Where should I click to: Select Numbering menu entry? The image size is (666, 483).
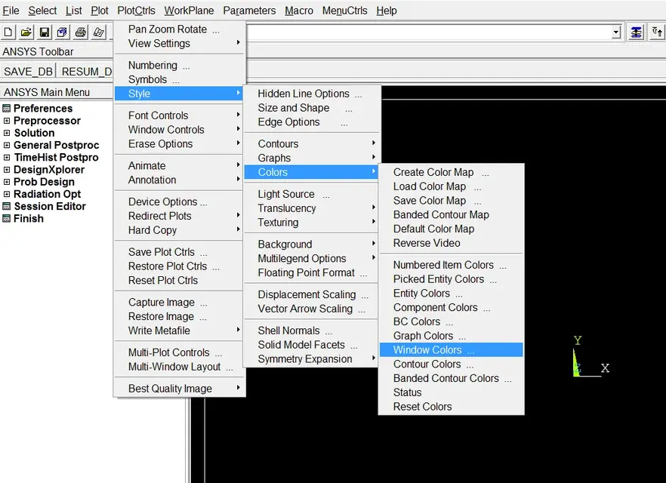click(x=180, y=66)
